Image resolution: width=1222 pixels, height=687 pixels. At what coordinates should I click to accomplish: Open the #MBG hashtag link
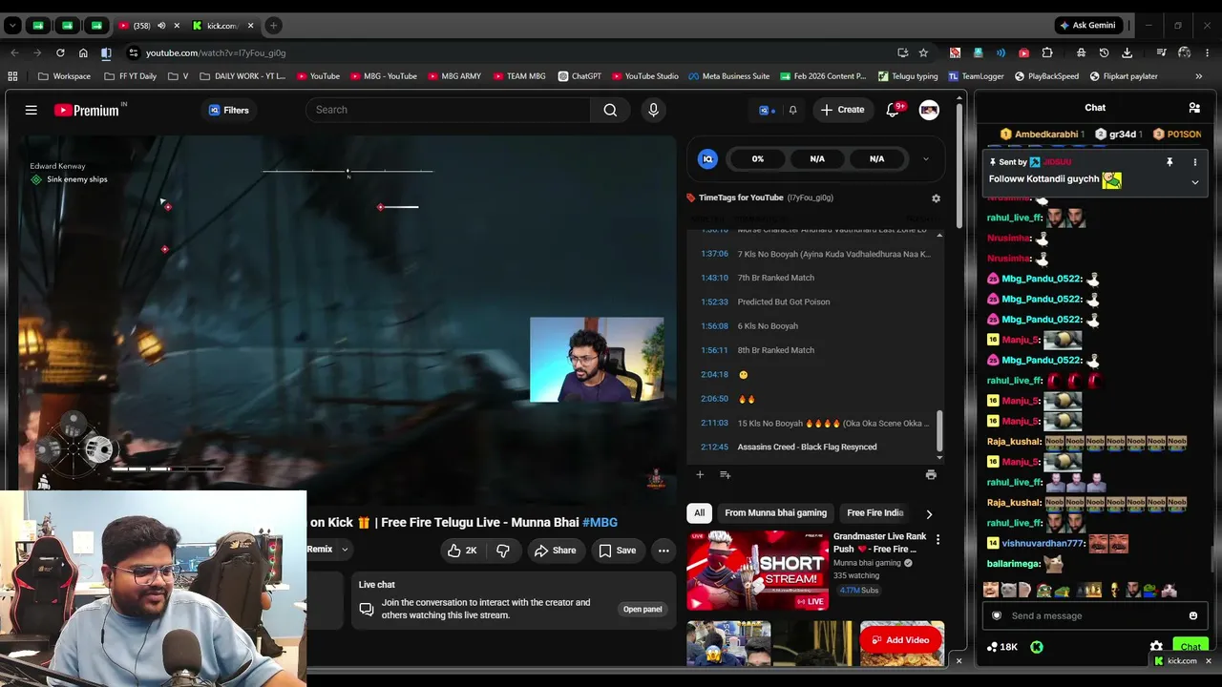pos(600,522)
